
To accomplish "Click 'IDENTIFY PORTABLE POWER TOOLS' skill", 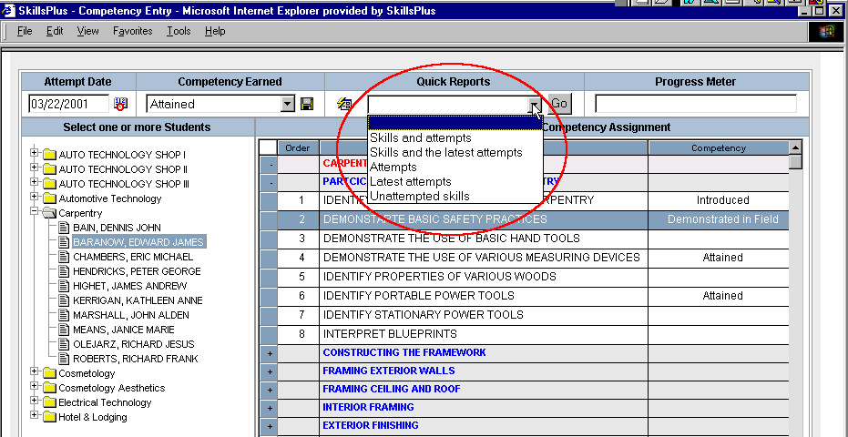I will point(419,296).
